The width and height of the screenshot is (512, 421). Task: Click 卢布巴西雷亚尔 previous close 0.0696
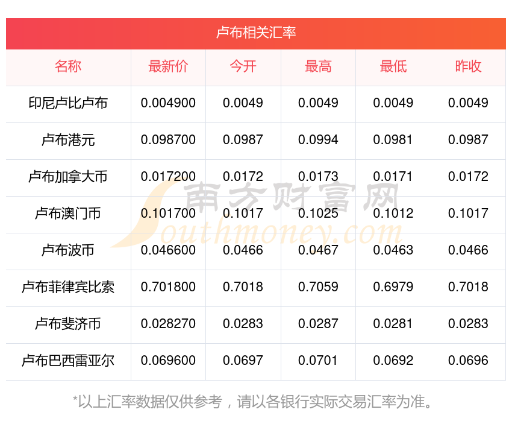click(468, 361)
